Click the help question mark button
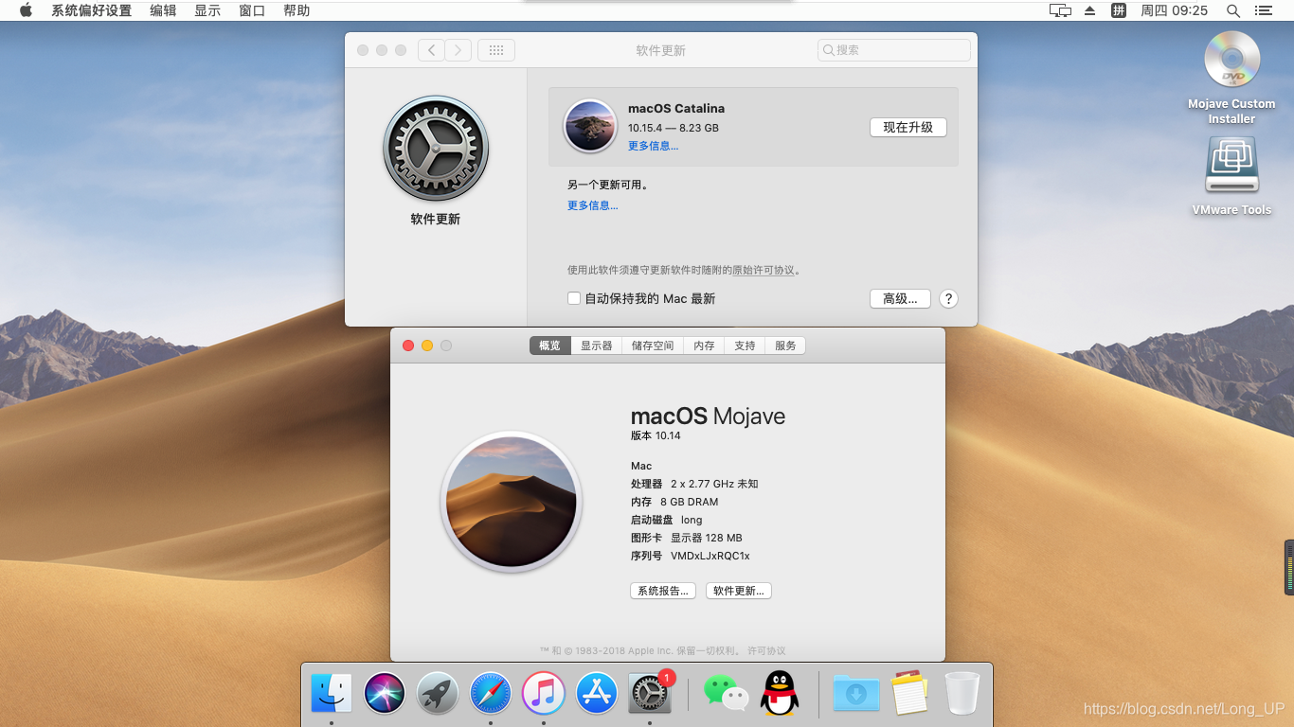1294x727 pixels. [948, 298]
